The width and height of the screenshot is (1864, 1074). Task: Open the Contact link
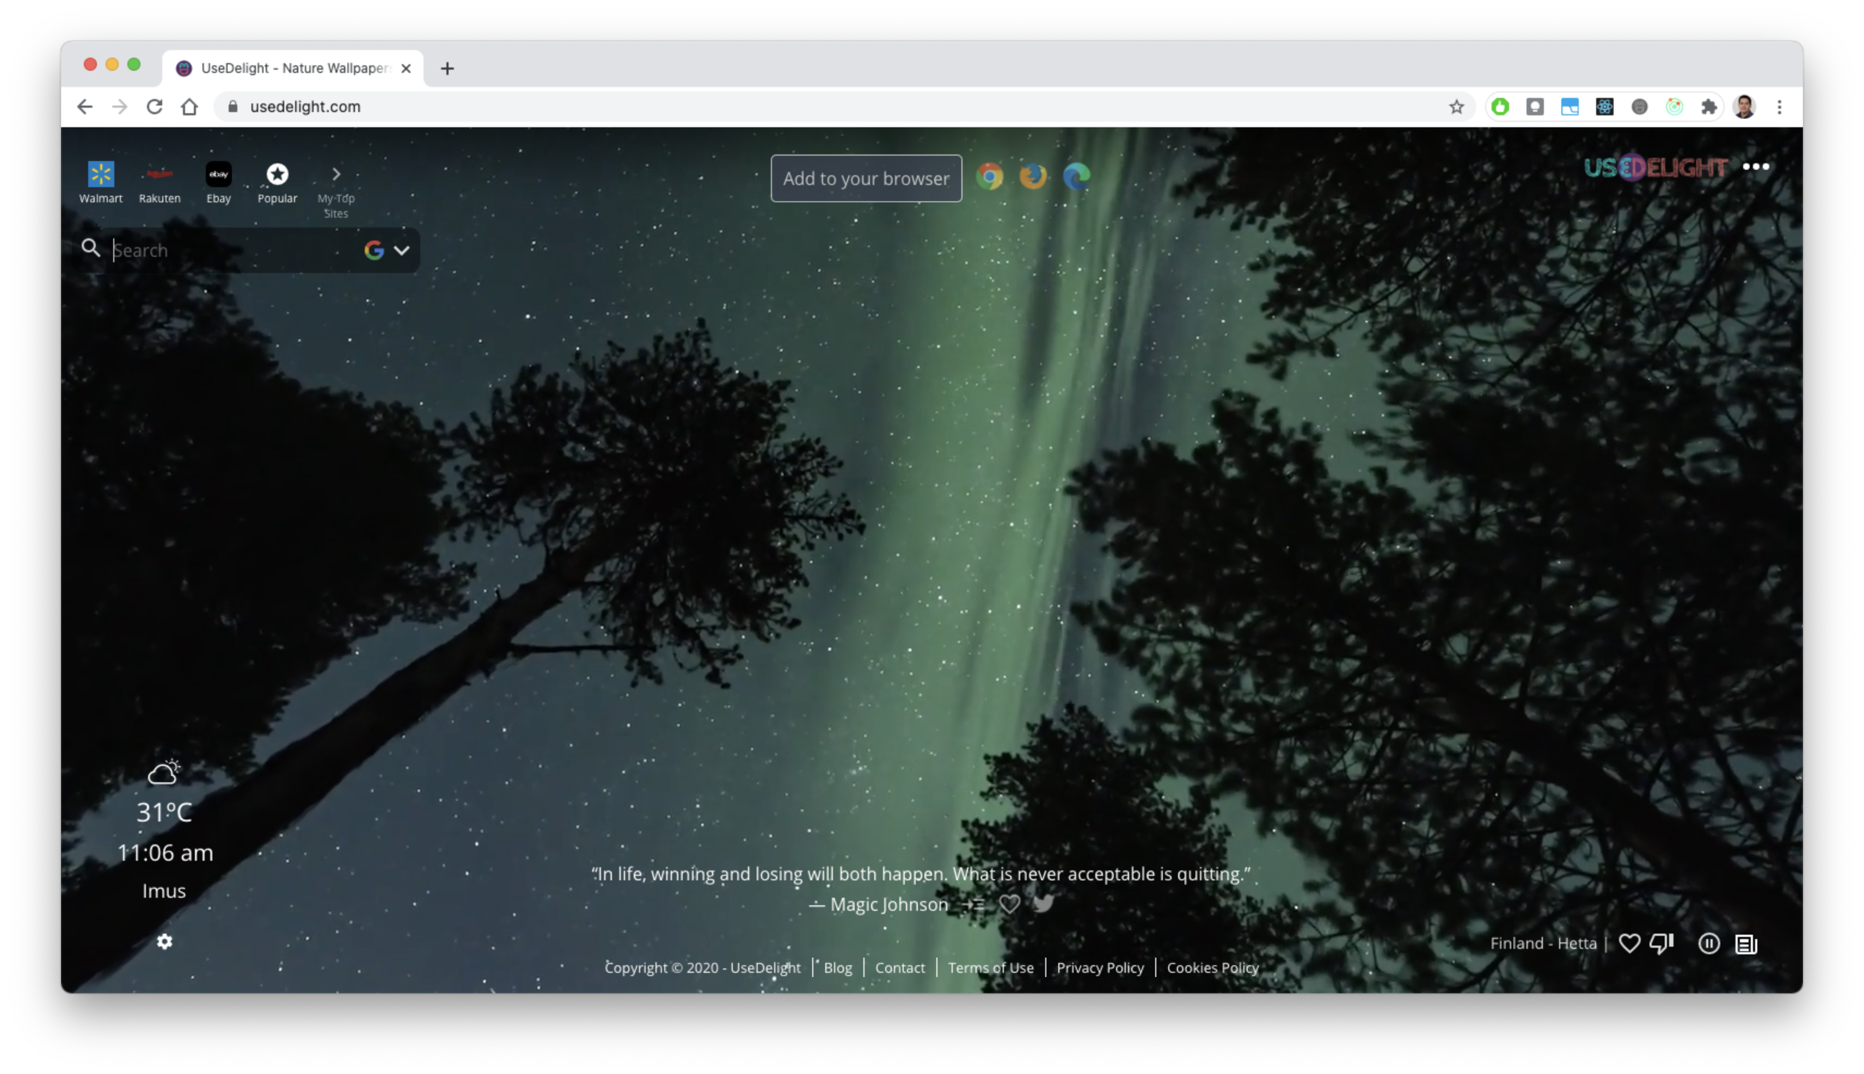[899, 968]
